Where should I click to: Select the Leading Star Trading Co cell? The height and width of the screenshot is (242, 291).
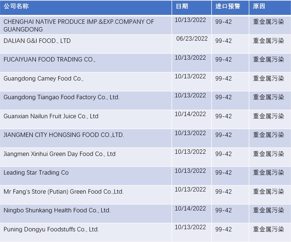coord(36,172)
